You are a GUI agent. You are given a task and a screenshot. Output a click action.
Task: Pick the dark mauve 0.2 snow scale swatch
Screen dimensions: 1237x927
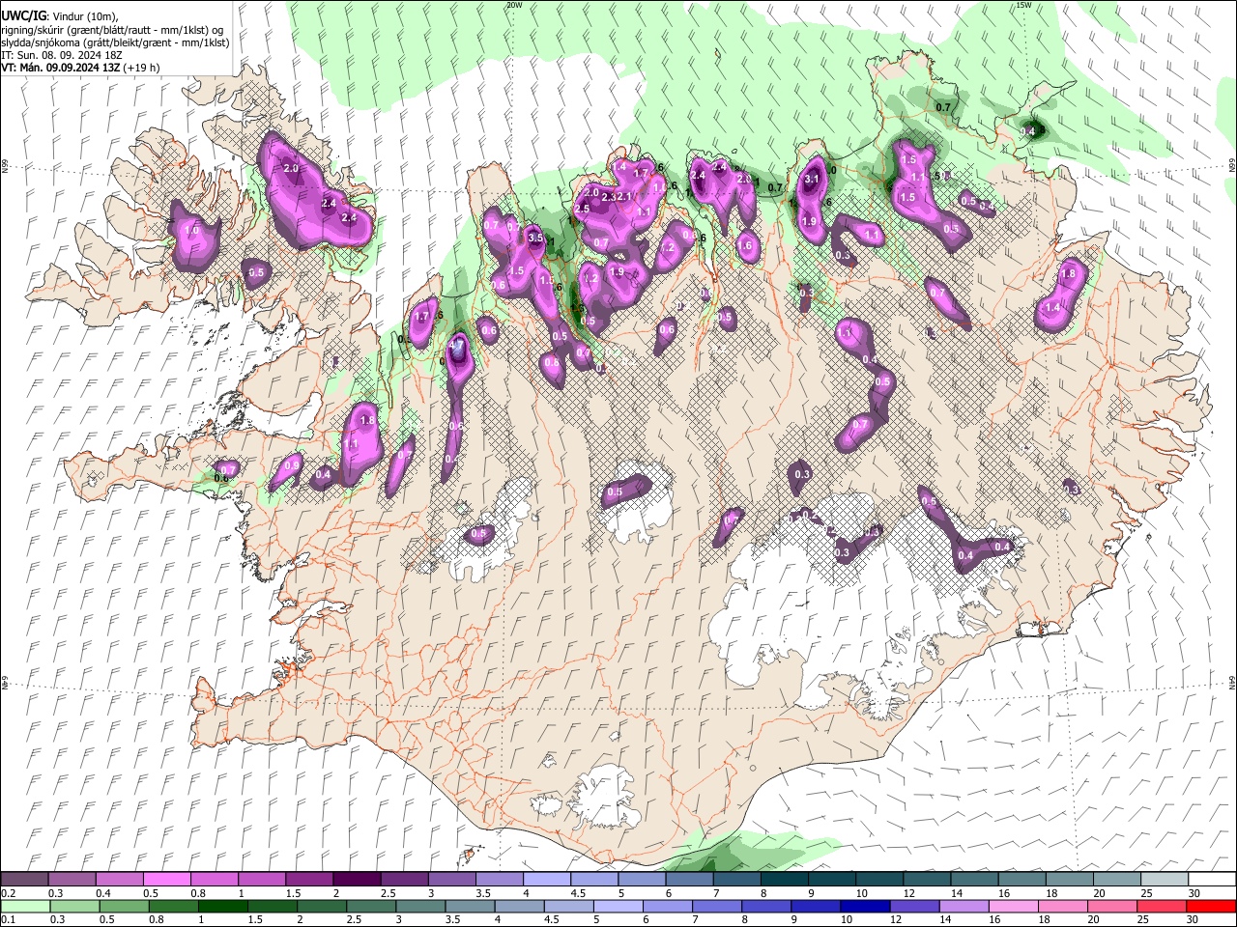24,880
